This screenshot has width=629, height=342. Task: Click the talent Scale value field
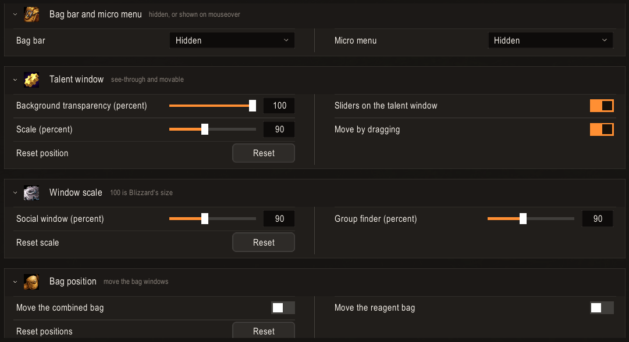279,129
